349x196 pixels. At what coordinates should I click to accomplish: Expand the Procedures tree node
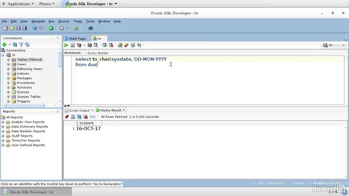tap(8, 83)
